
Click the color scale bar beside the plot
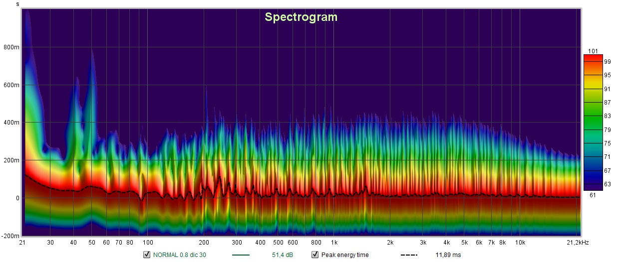[593, 123]
